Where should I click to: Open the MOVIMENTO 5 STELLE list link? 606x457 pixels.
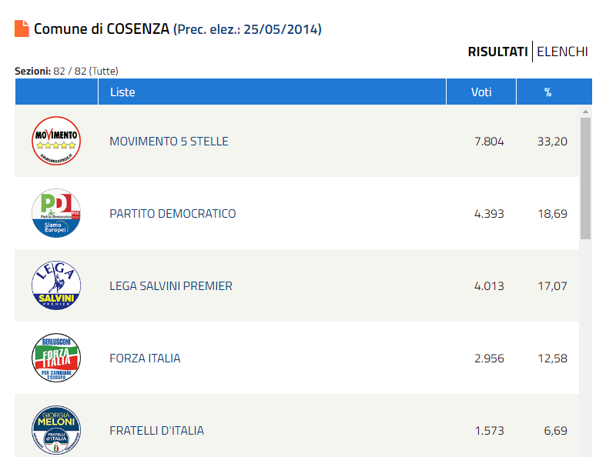(x=169, y=142)
